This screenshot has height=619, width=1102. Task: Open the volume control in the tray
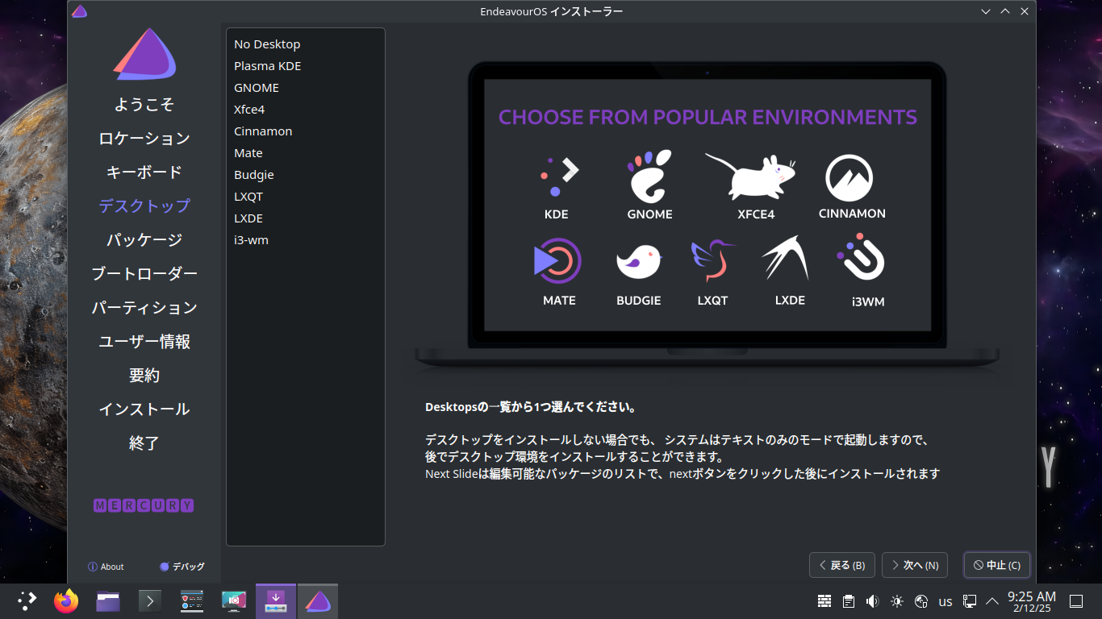(x=872, y=601)
